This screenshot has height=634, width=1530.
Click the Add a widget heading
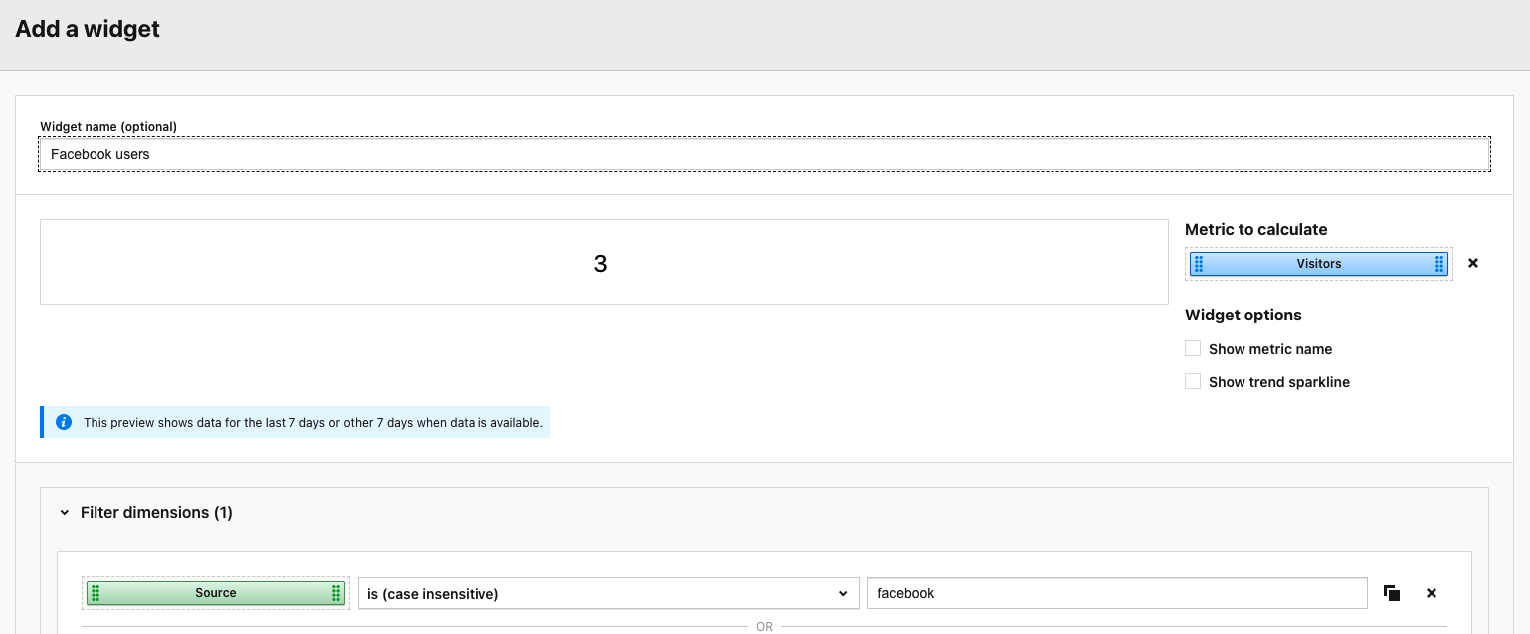coord(88,29)
